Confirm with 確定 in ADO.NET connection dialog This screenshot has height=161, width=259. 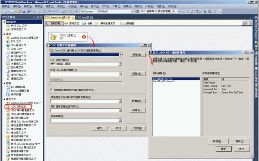224,149
